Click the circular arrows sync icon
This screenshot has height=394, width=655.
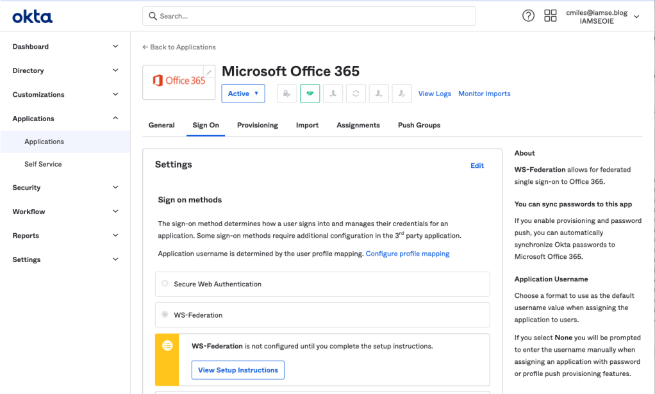point(356,94)
